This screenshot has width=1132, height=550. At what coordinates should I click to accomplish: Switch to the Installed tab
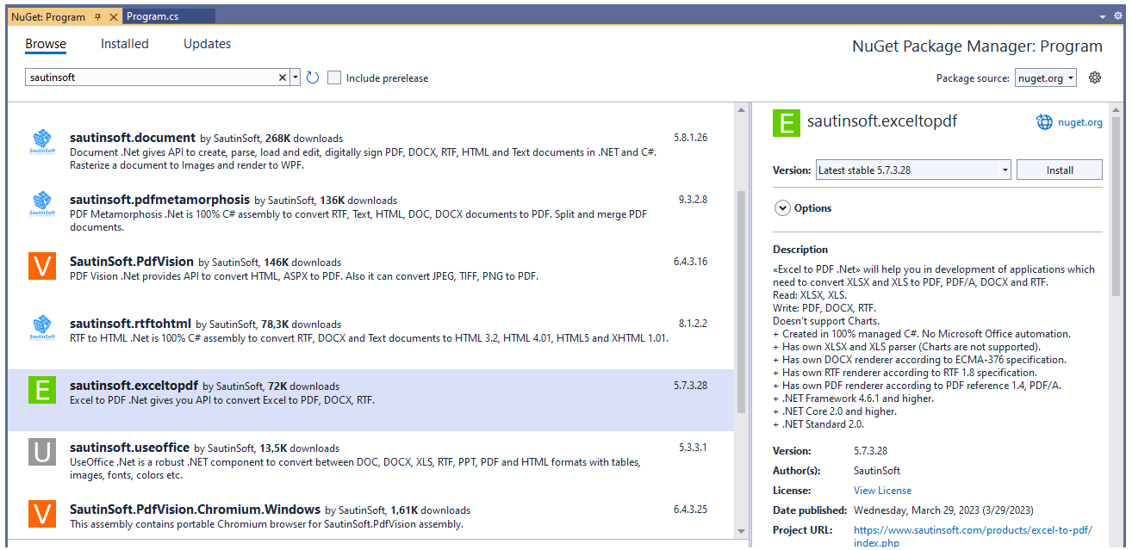click(124, 43)
